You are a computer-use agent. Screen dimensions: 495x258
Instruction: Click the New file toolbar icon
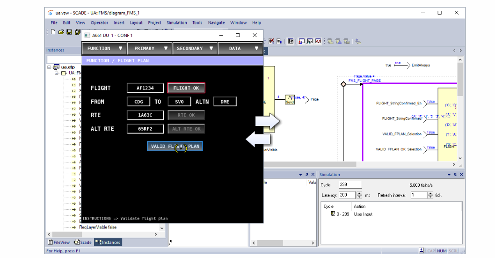point(53,32)
